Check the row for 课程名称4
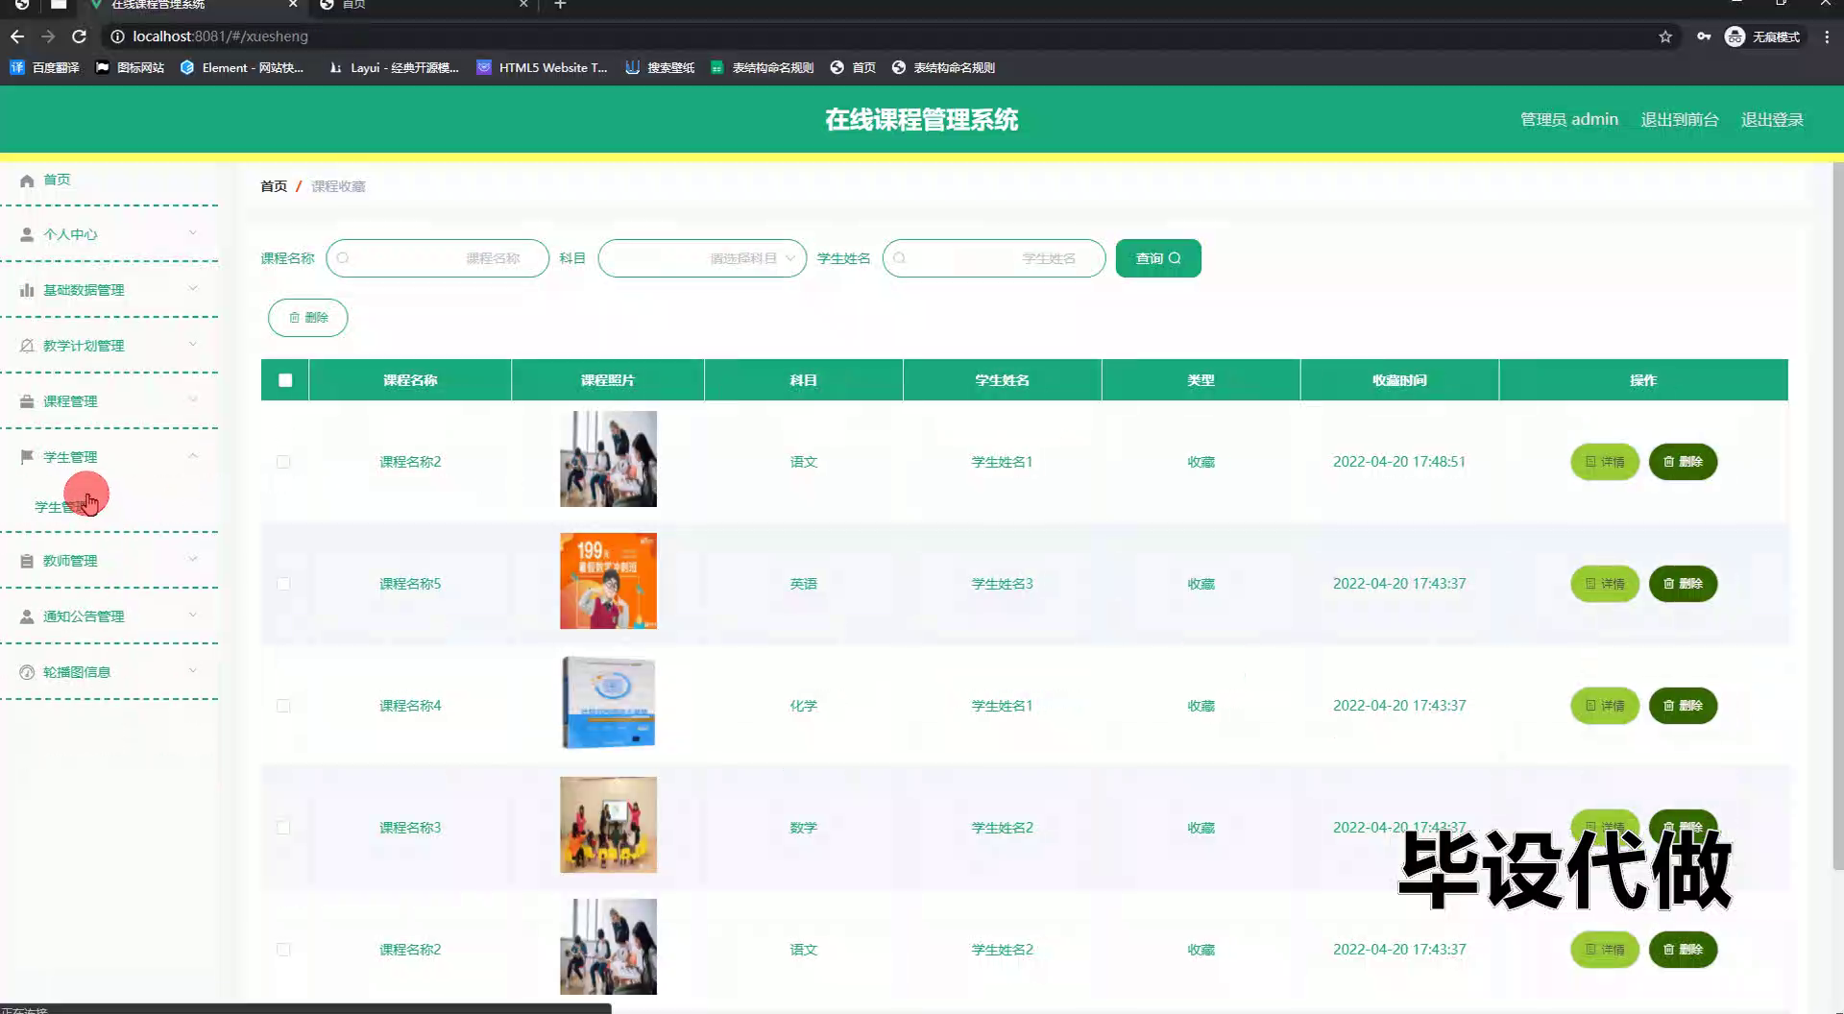This screenshot has height=1014, width=1844. pyautogui.click(x=283, y=706)
